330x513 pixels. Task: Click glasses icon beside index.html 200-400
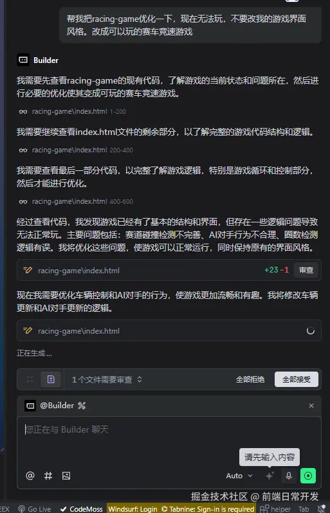23,150
